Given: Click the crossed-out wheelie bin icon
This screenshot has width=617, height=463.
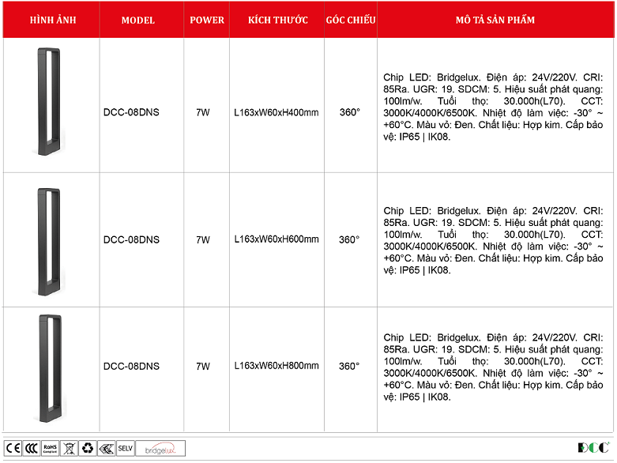Looking at the screenshot, I should coord(69,448).
